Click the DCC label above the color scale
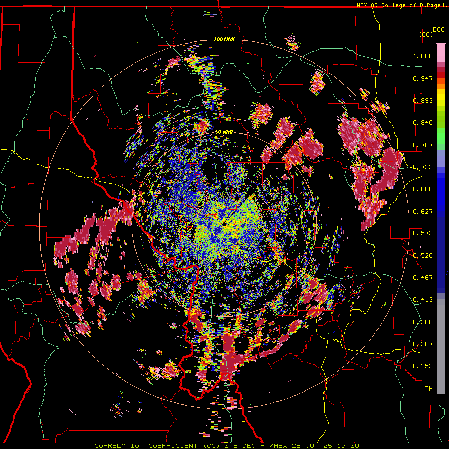Image resolution: width=449 pixels, height=449 pixels. pyautogui.click(x=438, y=30)
